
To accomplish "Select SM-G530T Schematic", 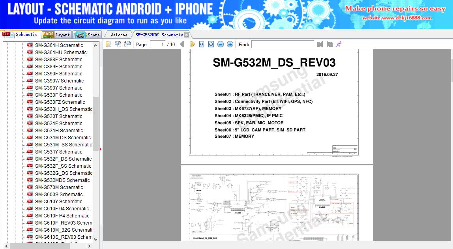I will (59, 116).
